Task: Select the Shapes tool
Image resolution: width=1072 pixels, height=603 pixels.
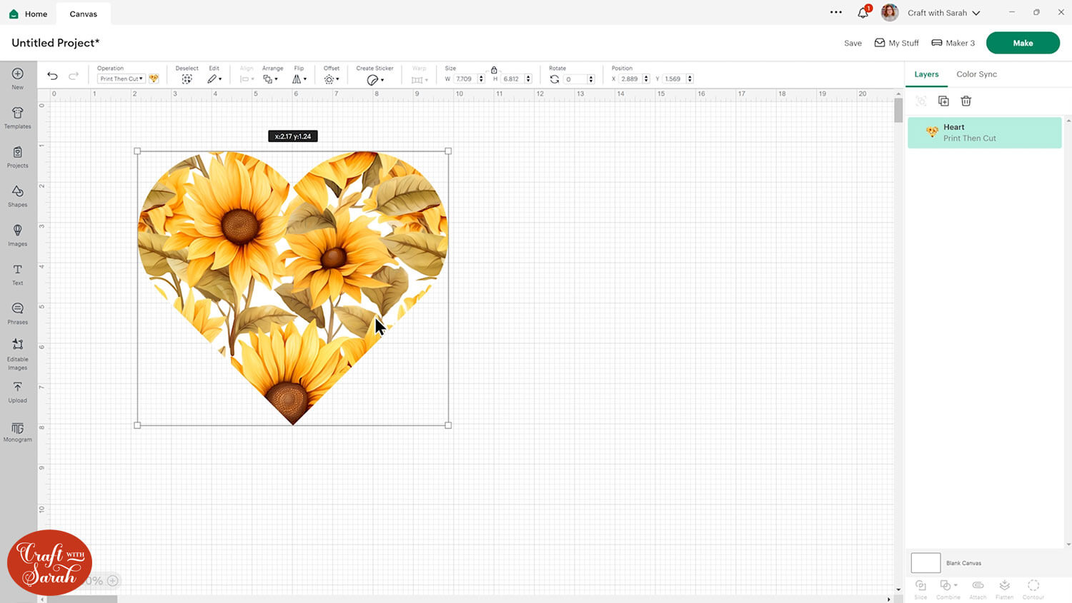Action: click(x=17, y=196)
